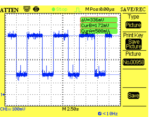This screenshot has width=156, height=117.
Task: Click the CurB=172mV cursor readout
Action: click(x=99, y=26)
